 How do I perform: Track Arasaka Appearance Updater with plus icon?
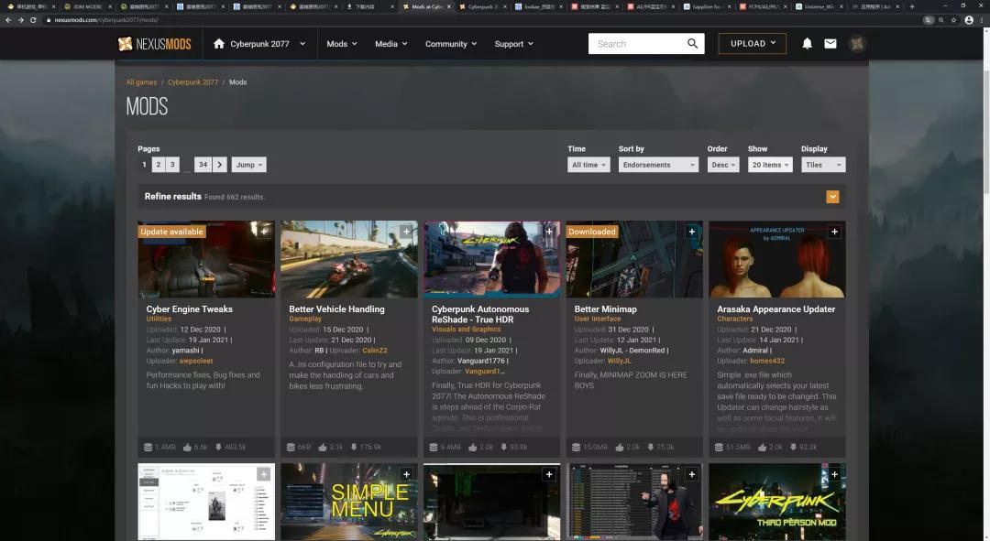(x=835, y=232)
